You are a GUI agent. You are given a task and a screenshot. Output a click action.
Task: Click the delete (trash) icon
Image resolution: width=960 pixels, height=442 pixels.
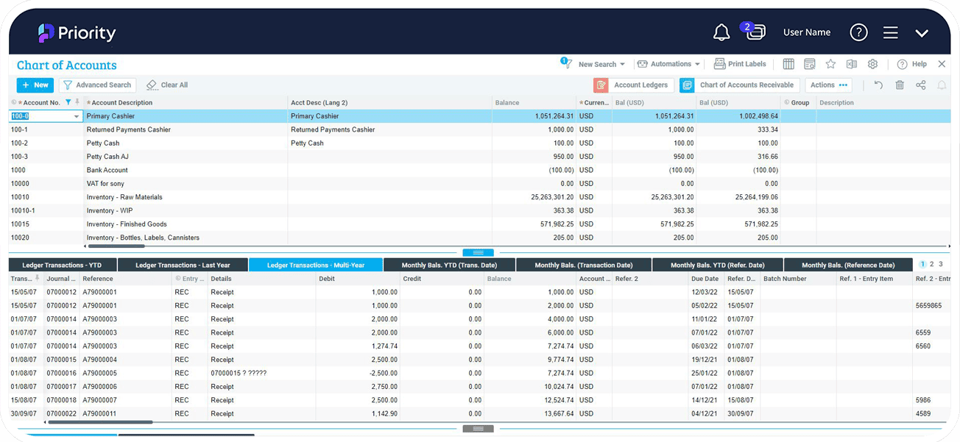coord(899,85)
